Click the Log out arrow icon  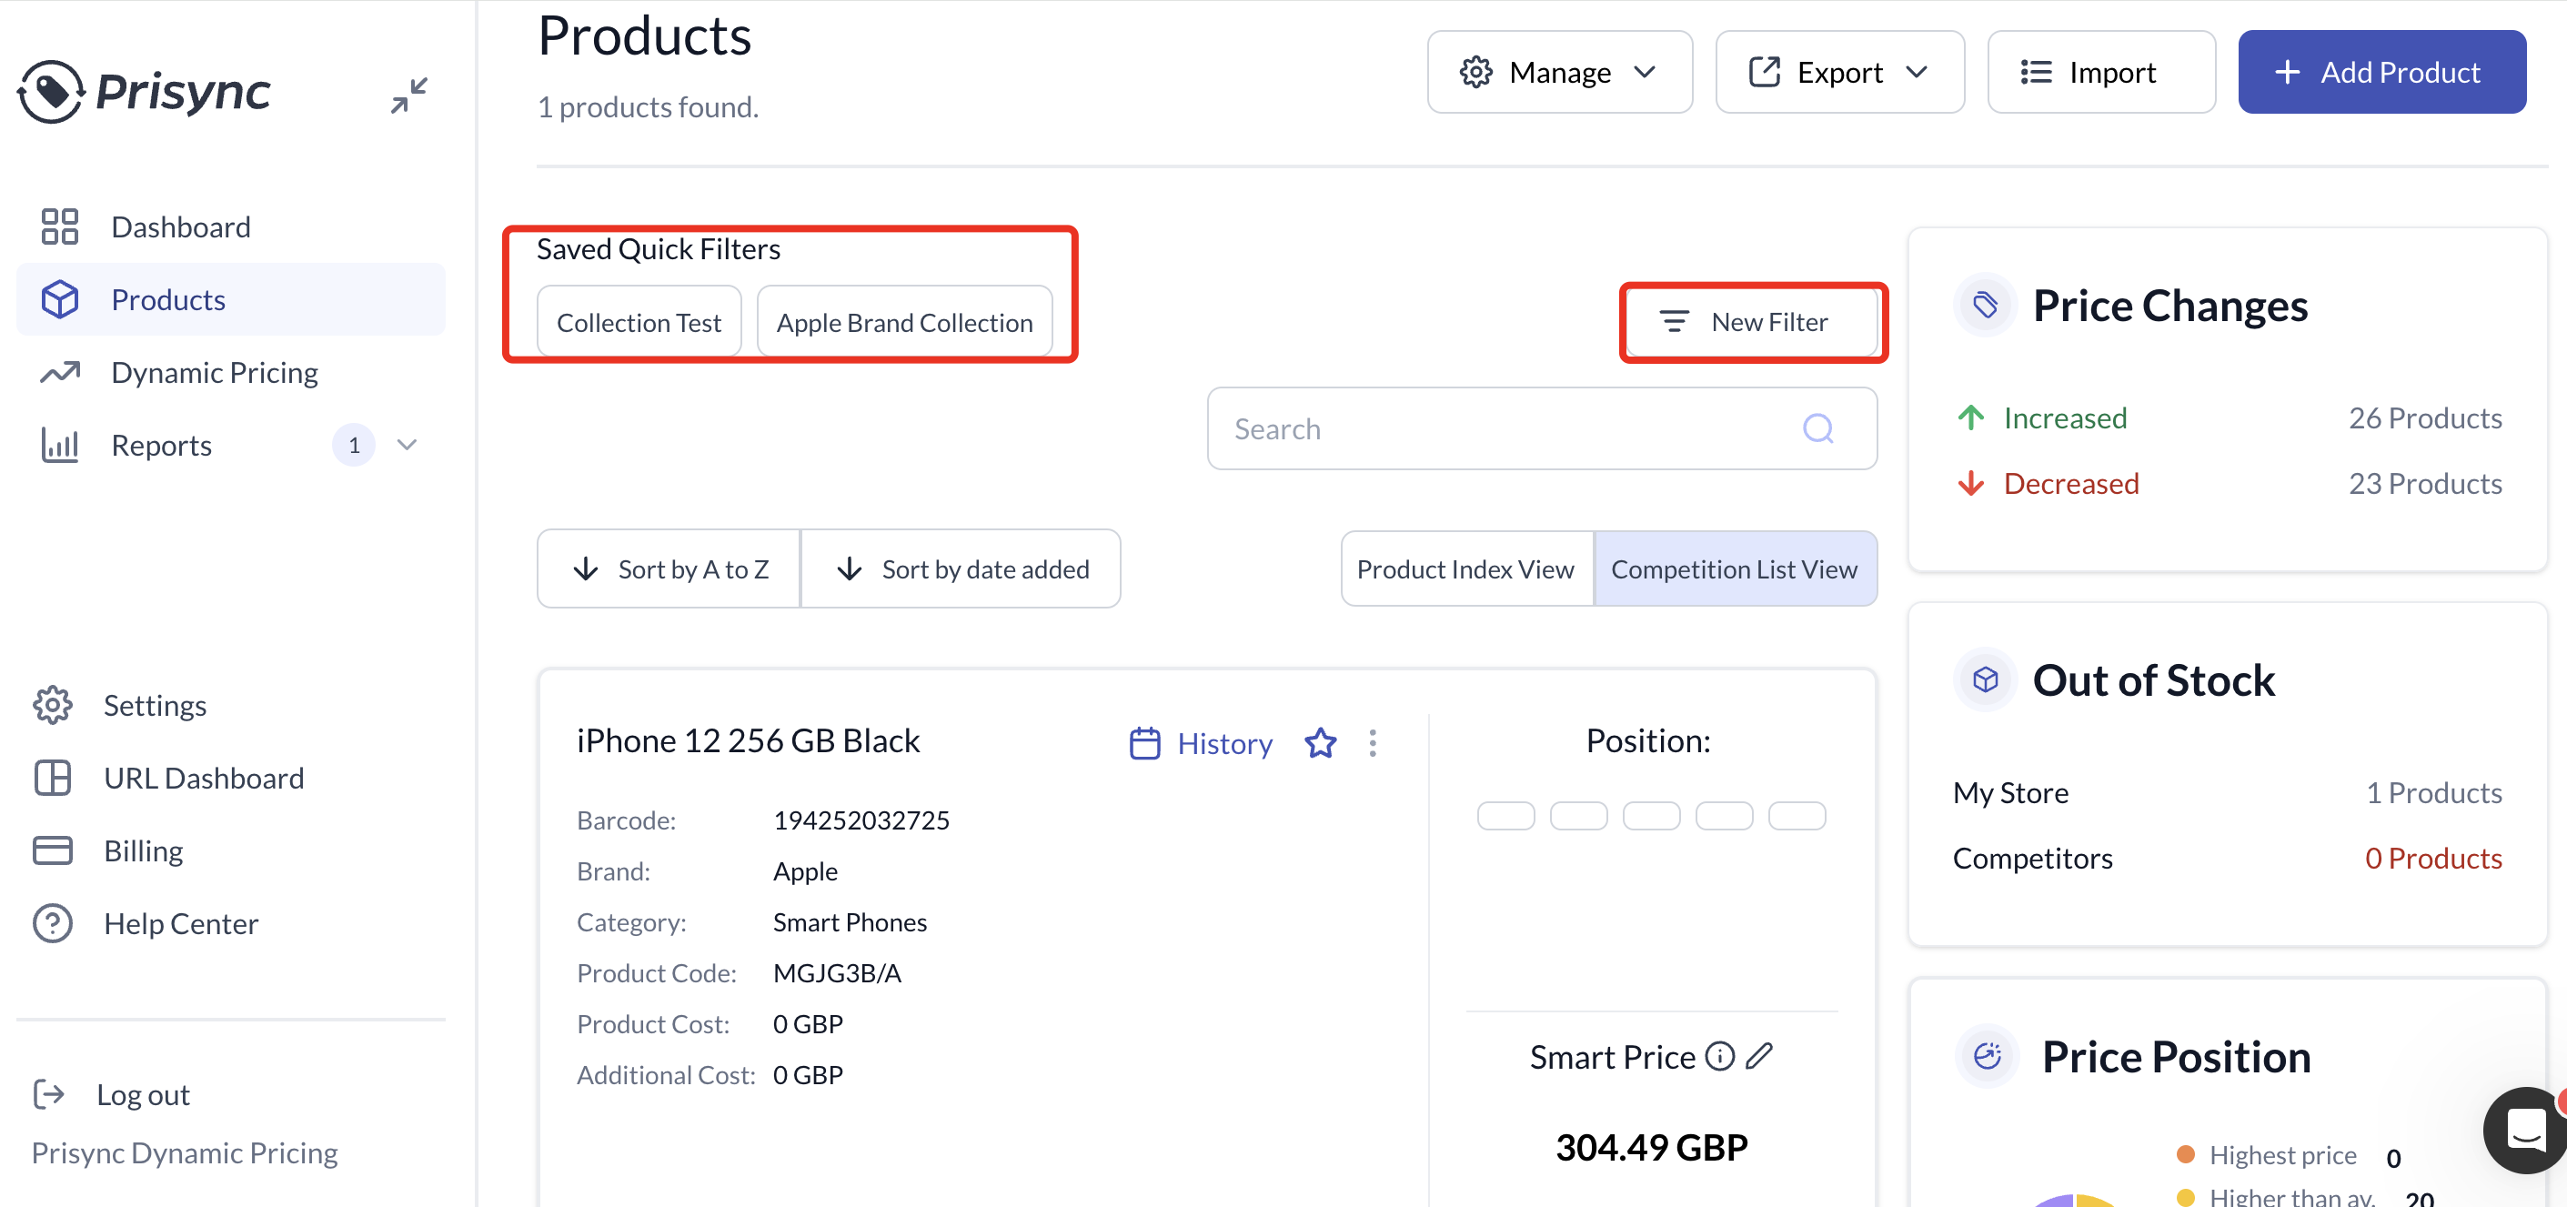tap(49, 1093)
